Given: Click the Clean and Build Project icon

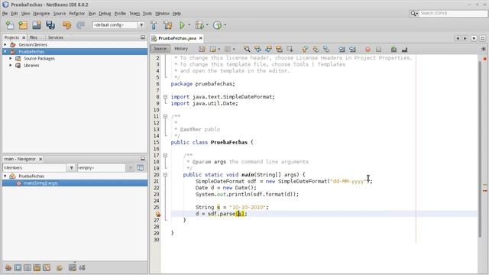Looking at the screenshot, I should coord(167,25).
